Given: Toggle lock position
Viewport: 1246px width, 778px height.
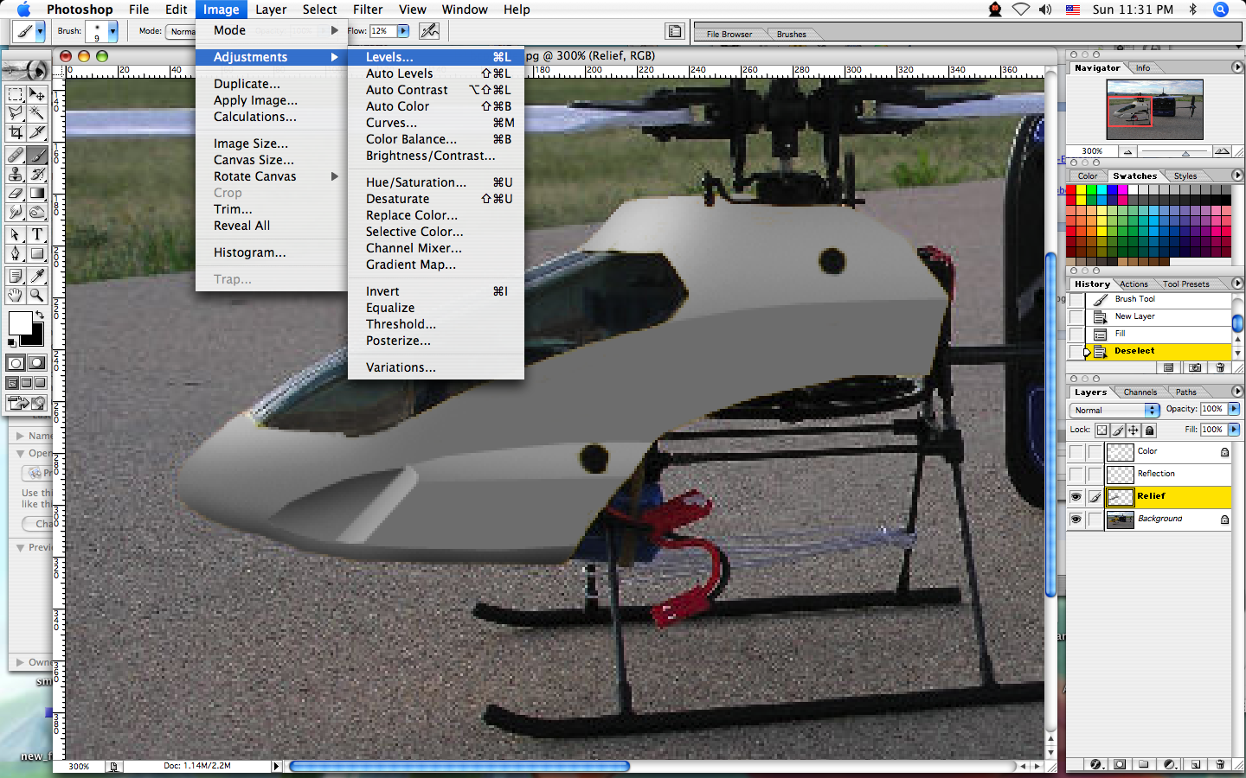Looking at the screenshot, I should tap(1134, 430).
